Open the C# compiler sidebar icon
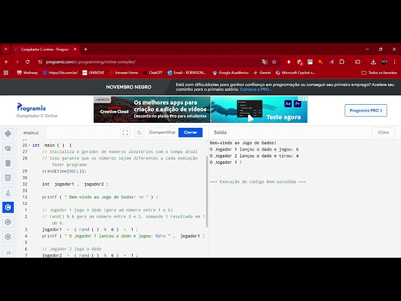 point(8,237)
